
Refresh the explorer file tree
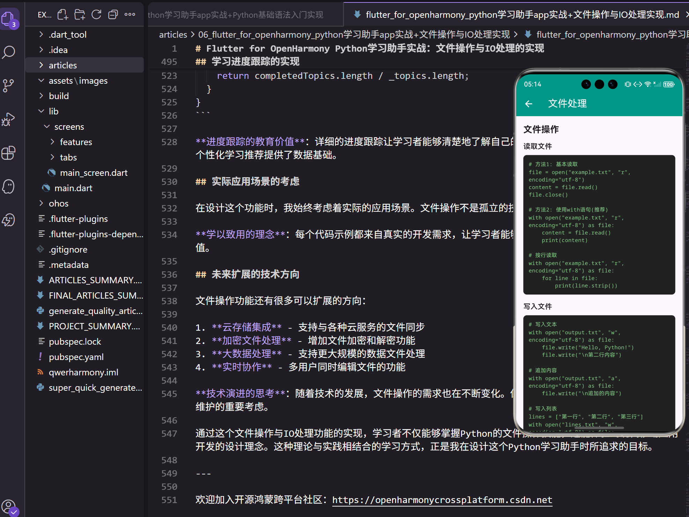(x=96, y=15)
